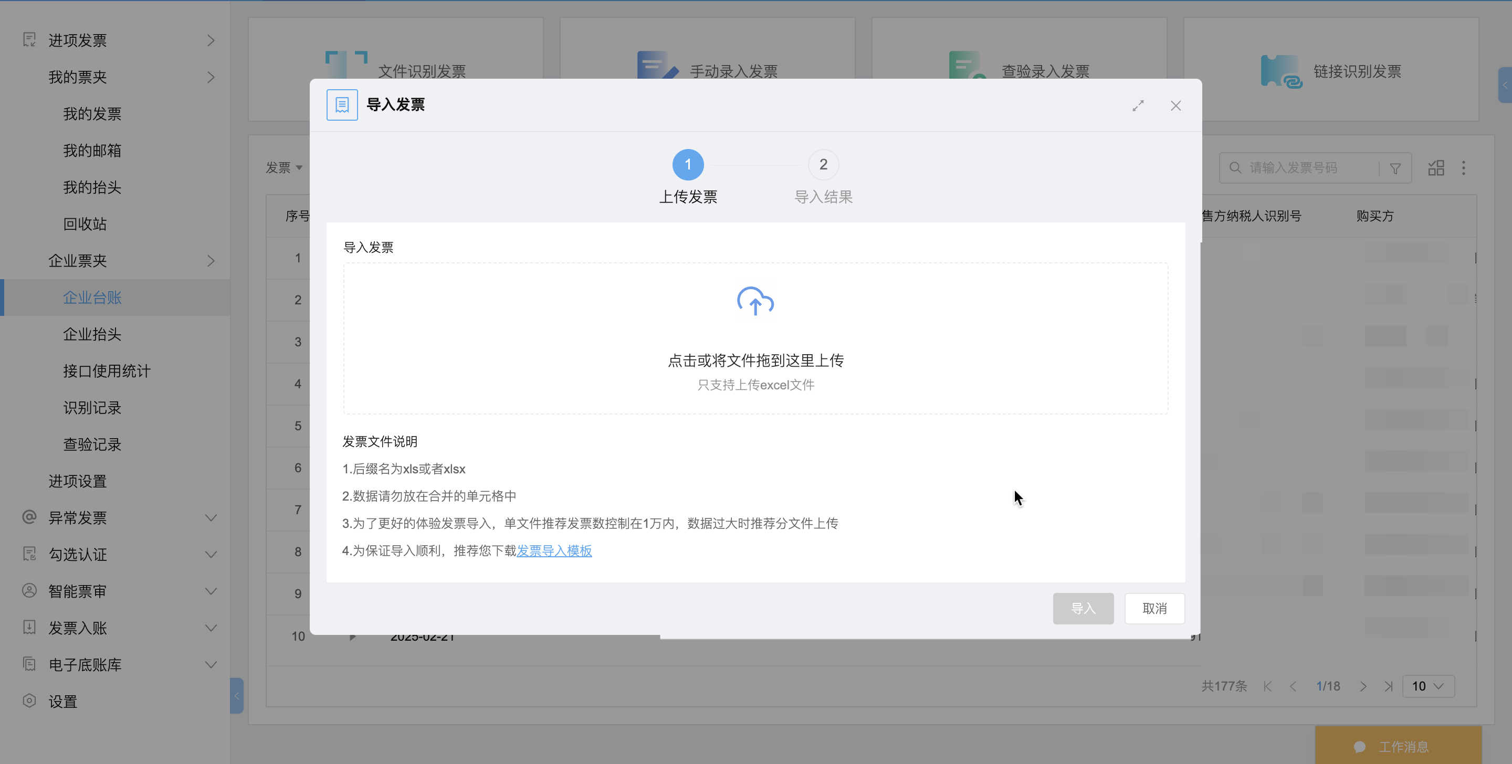Click the 智能票审 person icon
1512x764 pixels.
(x=29, y=590)
